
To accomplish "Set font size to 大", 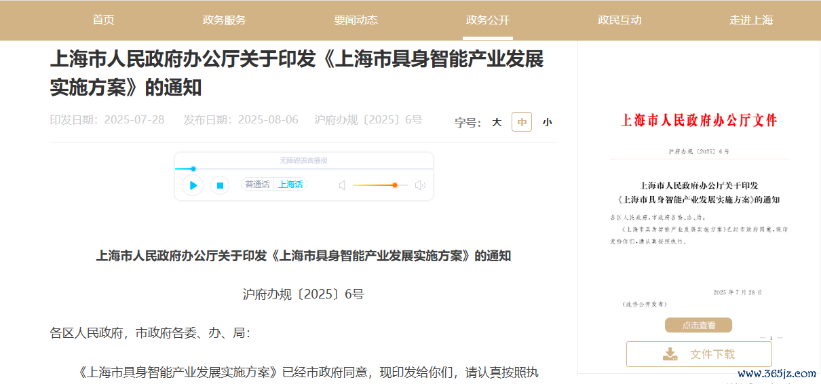I will (x=497, y=122).
